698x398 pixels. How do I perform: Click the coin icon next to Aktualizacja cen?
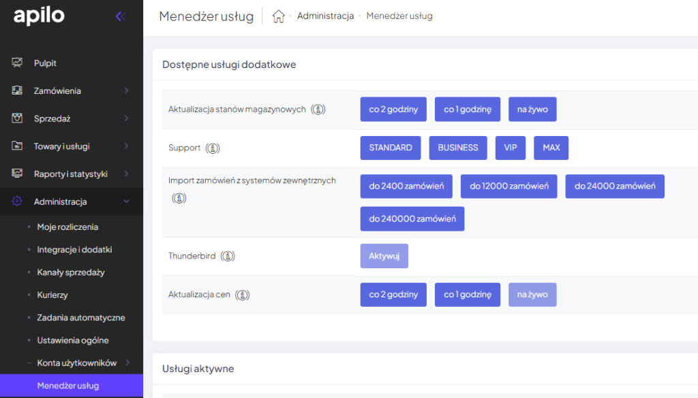pyautogui.click(x=243, y=295)
